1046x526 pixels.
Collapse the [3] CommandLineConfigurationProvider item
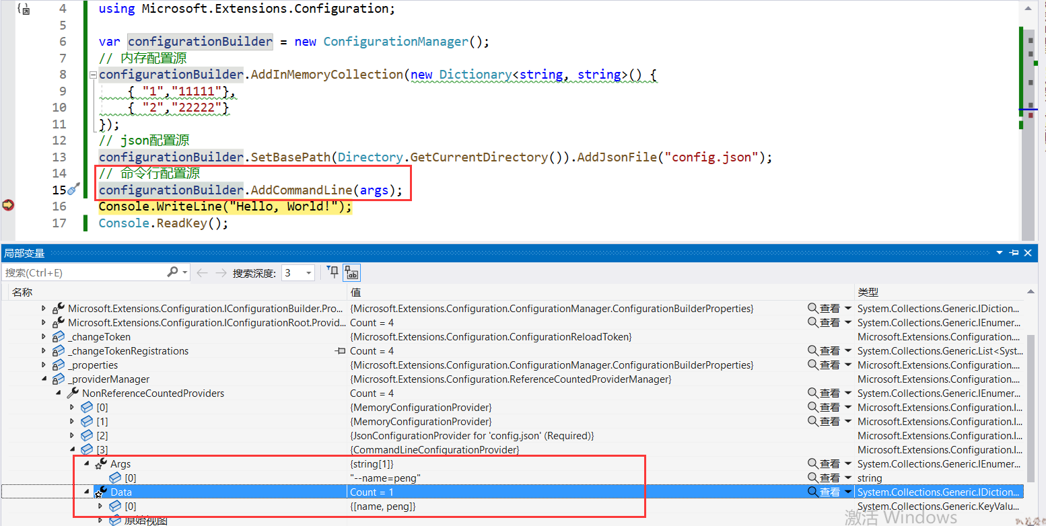[72, 450]
